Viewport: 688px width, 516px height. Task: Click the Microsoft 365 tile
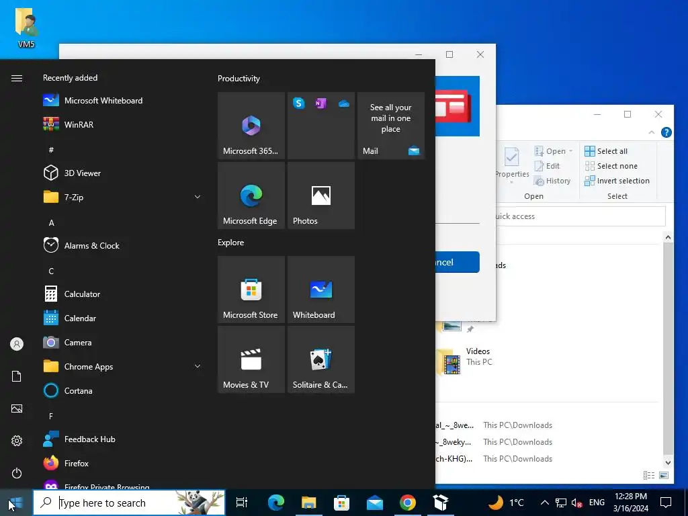[251, 126]
